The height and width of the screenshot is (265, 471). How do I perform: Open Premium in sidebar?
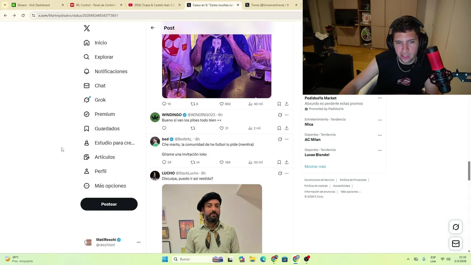(99, 114)
